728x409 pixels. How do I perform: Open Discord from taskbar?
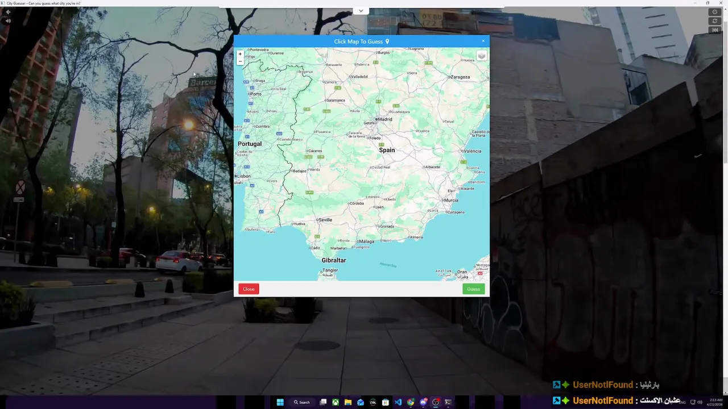pos(423,402)
